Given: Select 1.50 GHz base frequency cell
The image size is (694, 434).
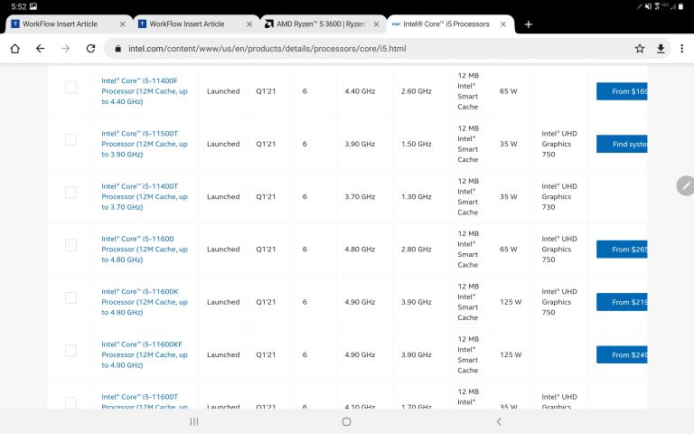Looking at the screenshot, I should (416, 144).
